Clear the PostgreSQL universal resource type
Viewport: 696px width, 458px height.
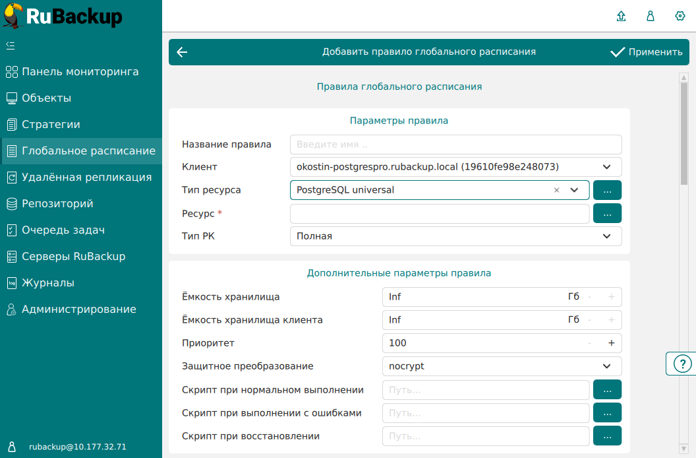(556, 190)
